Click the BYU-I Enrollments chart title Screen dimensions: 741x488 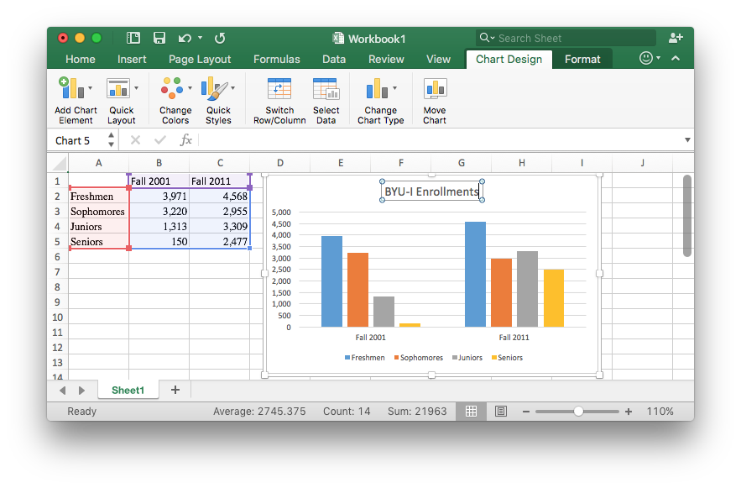(x=431, y=192)
